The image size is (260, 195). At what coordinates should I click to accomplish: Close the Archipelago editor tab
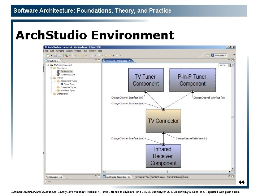coord(130,61)
